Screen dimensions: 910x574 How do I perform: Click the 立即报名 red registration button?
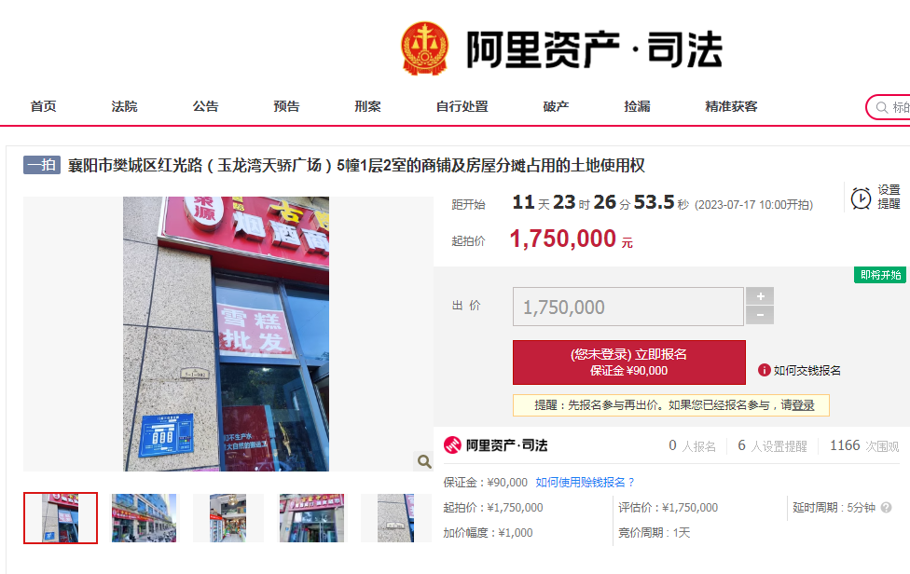click(x=629, y=362)
